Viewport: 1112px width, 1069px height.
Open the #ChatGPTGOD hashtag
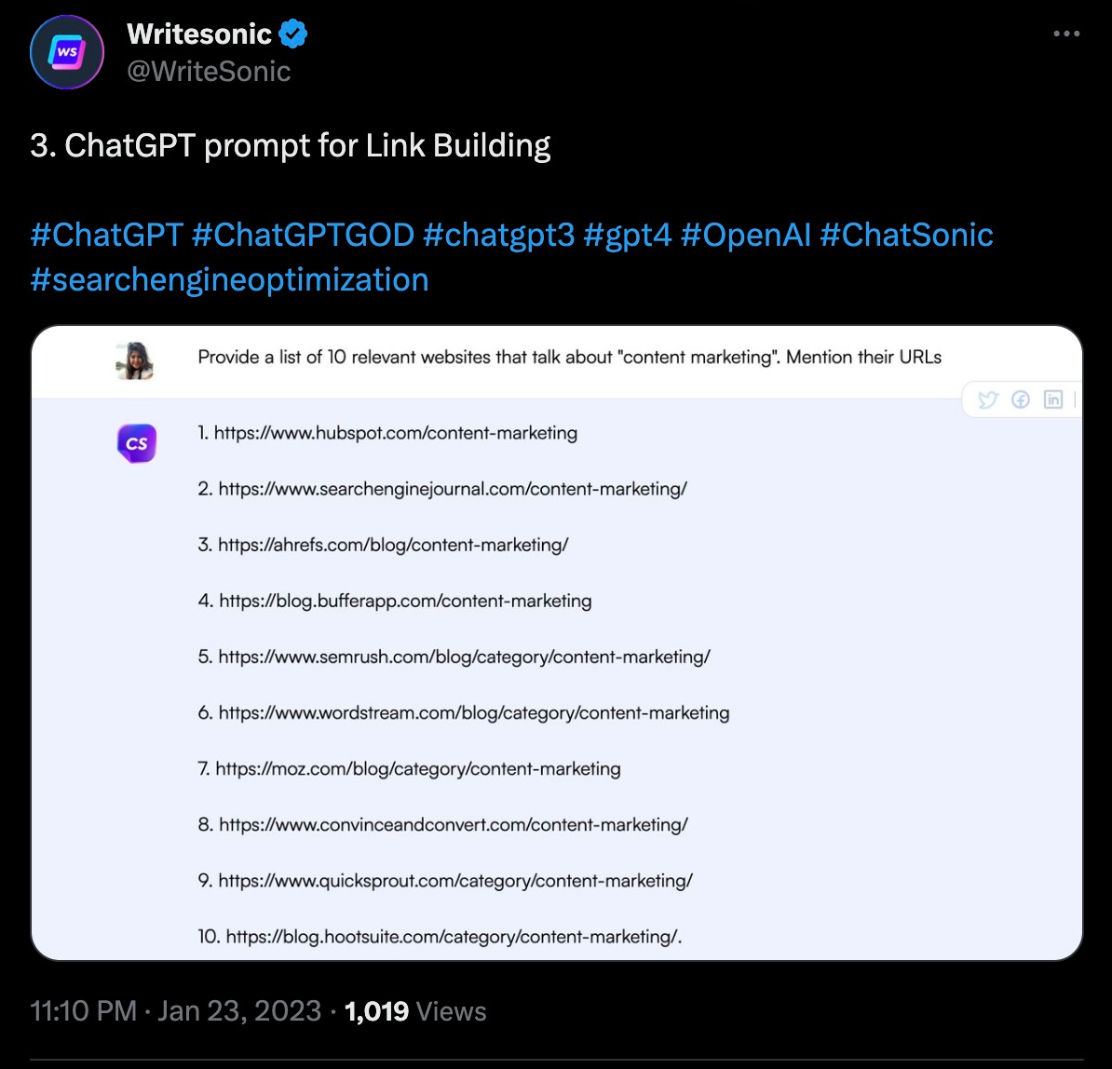pos(303,236)
